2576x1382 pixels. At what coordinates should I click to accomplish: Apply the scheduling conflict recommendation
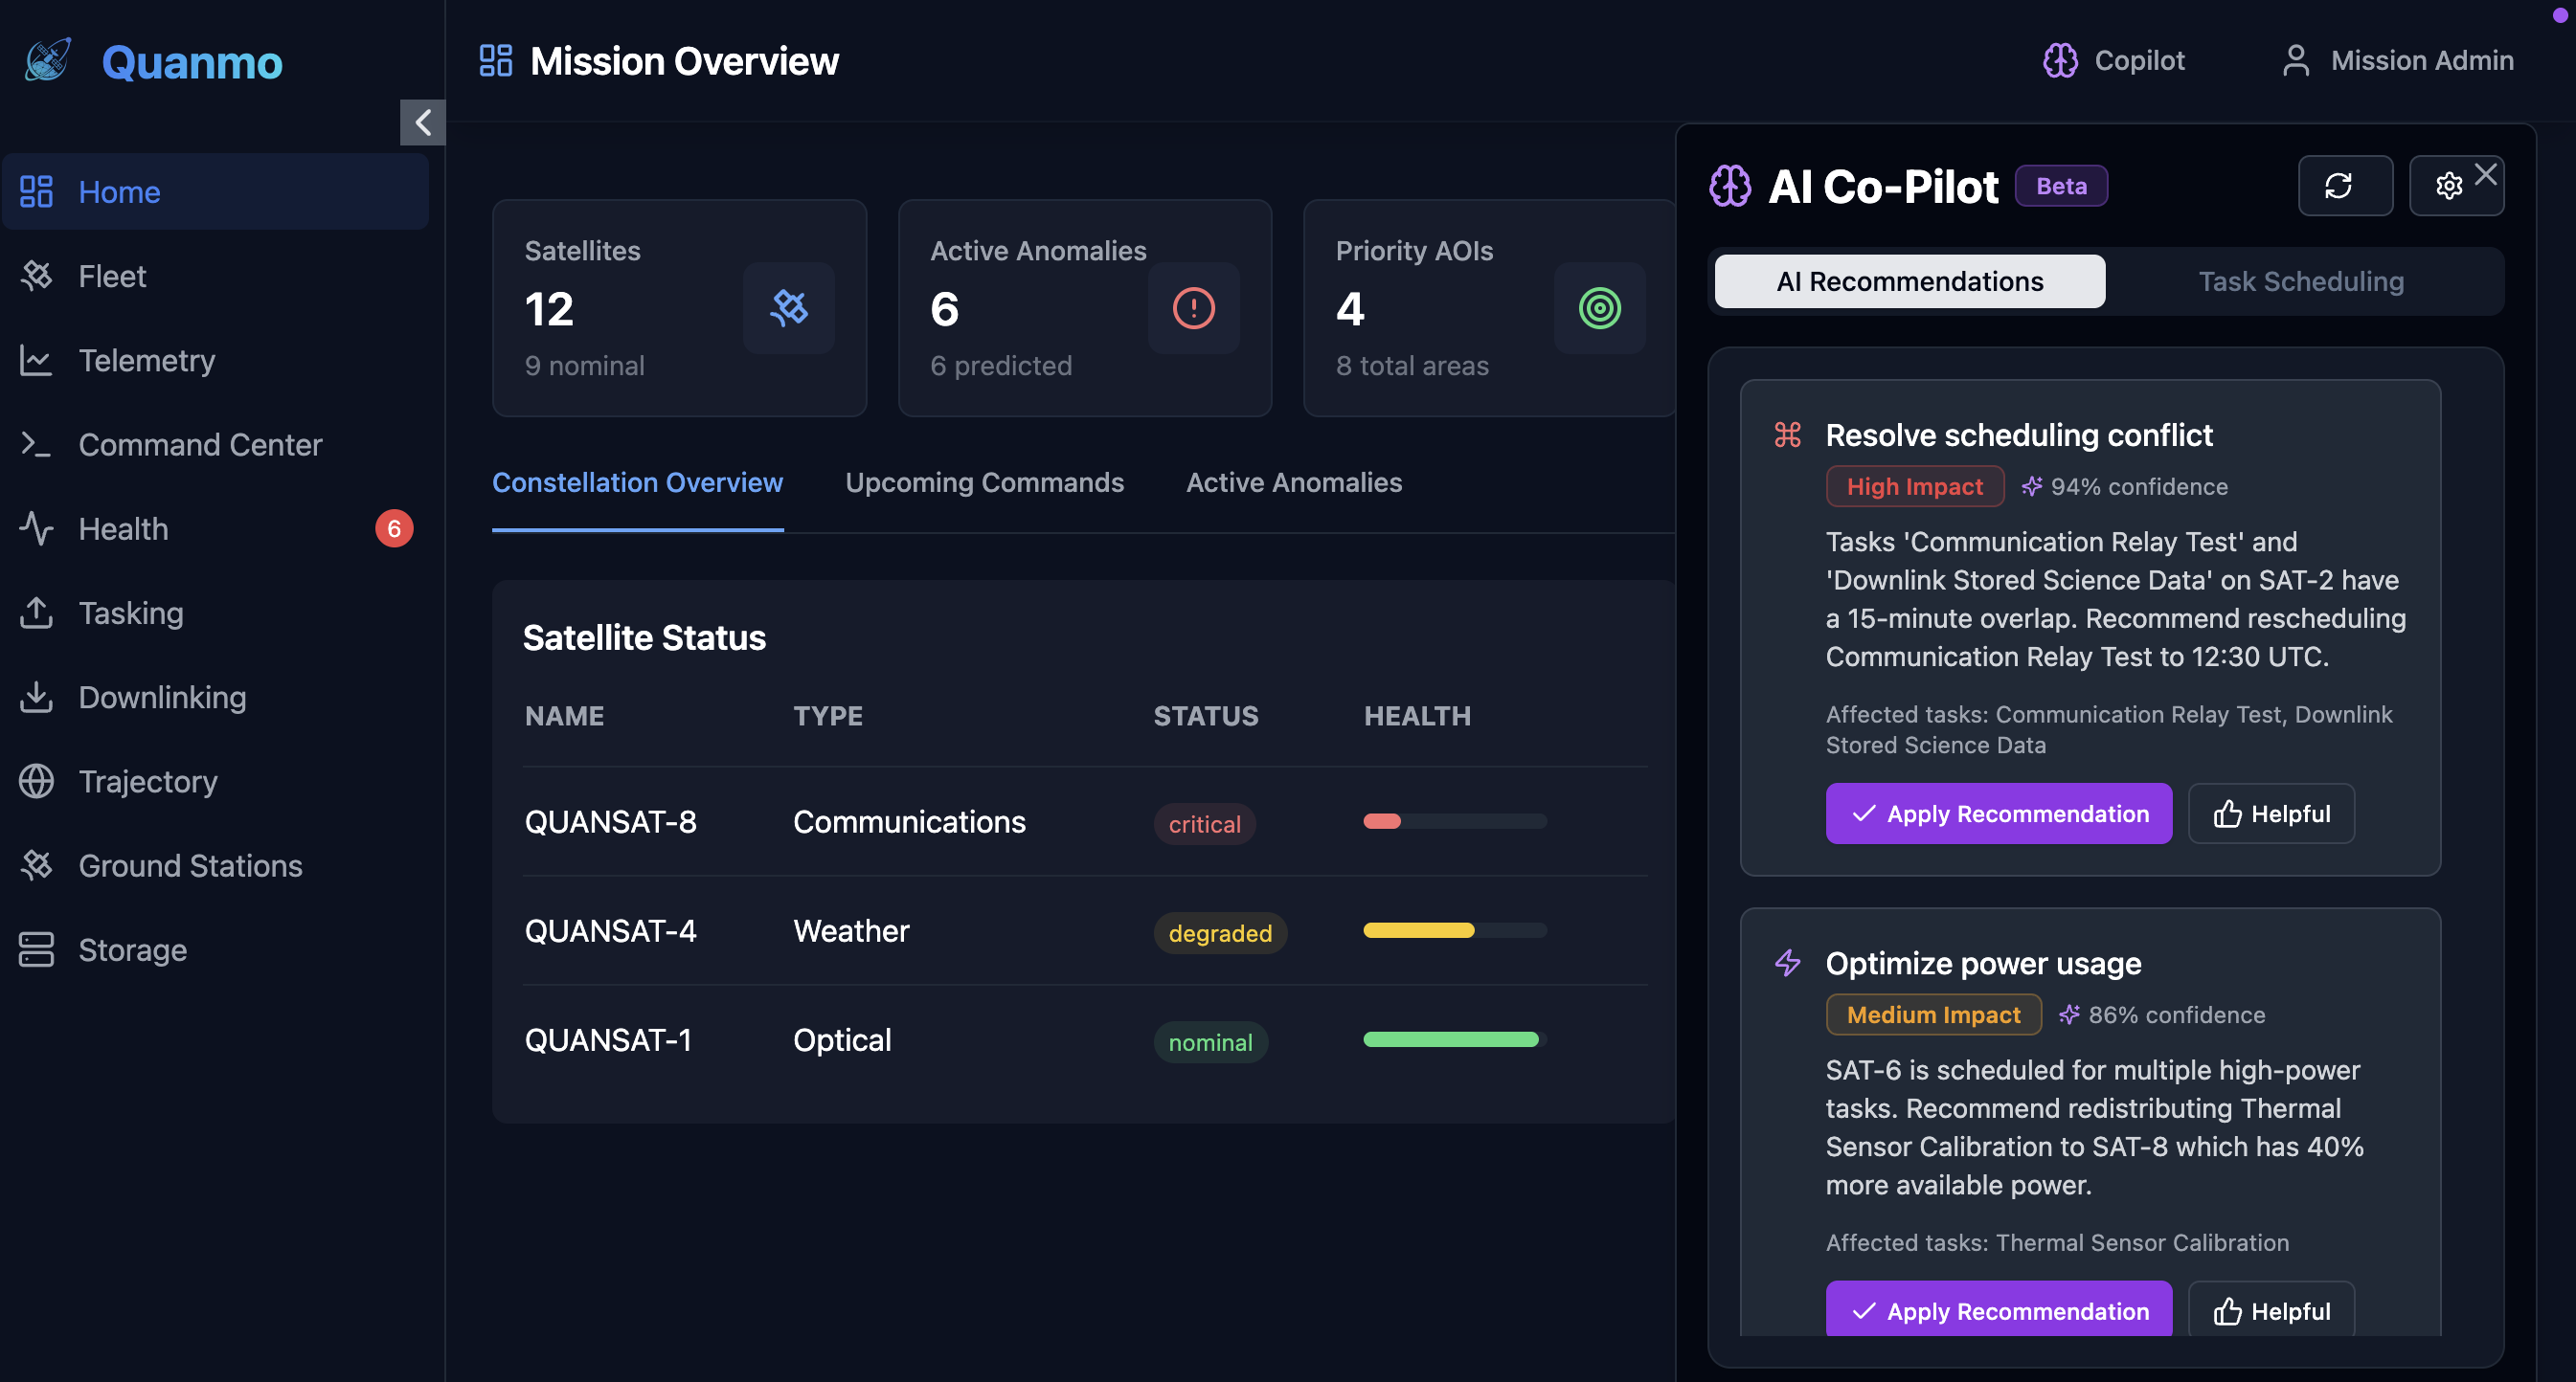[1997, 814]
